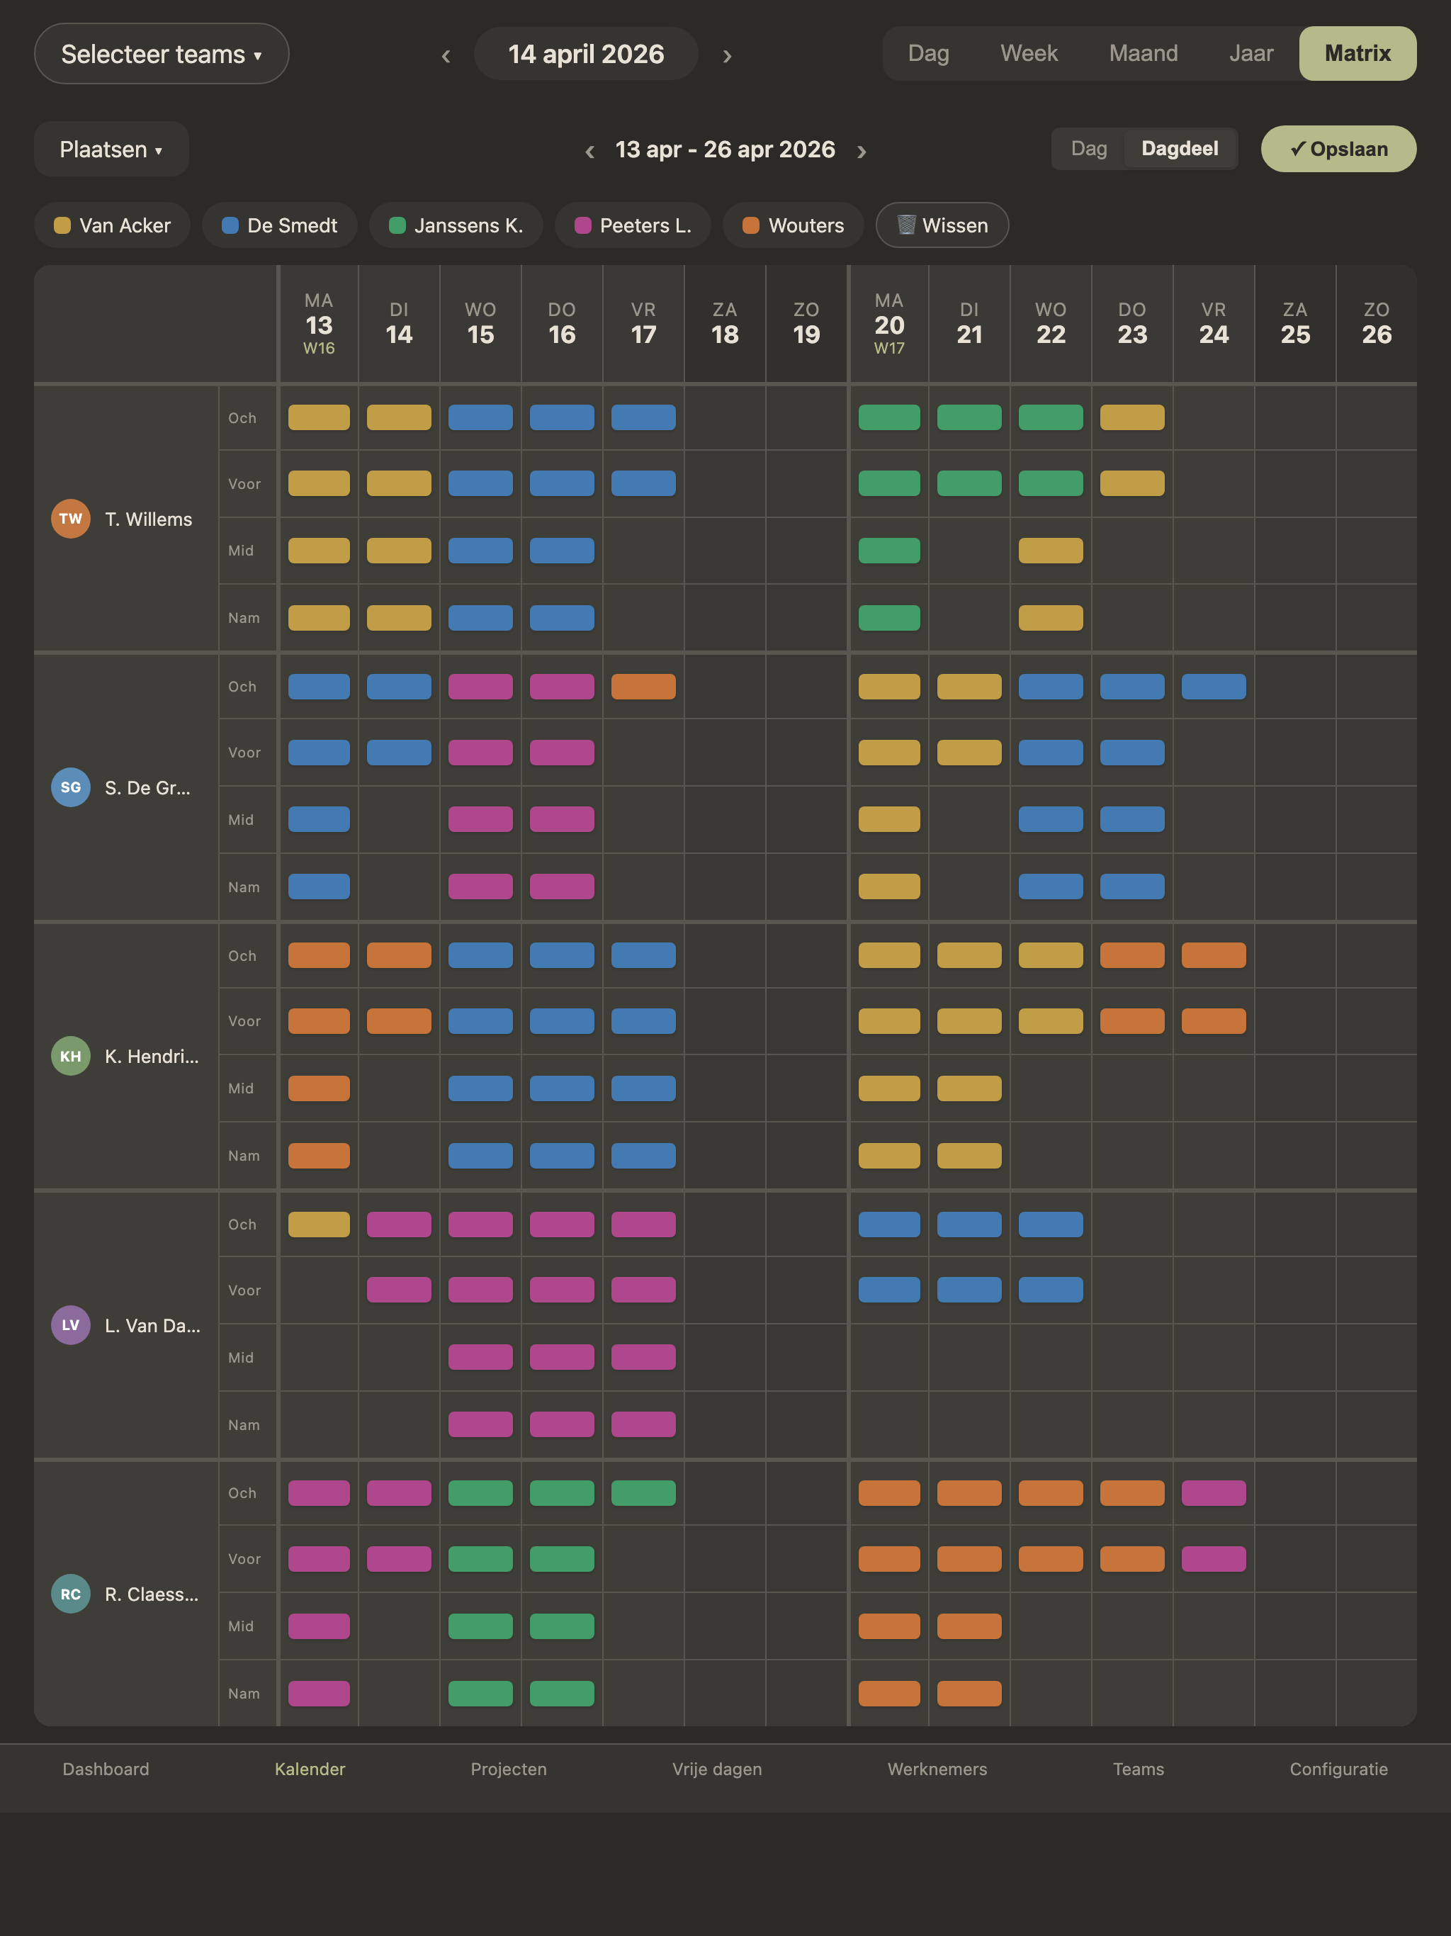Select the ZA 18 column header

725,324
